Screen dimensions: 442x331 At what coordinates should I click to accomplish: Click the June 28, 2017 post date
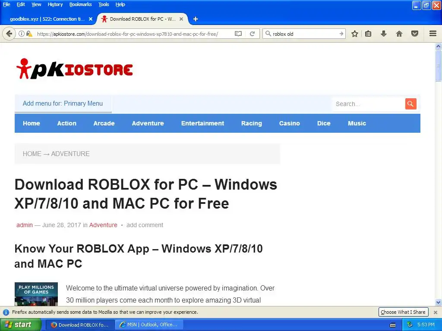click(61, 225)
